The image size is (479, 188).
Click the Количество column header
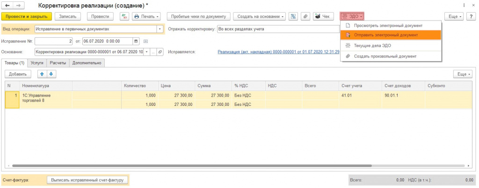pyautogui.click(x=139, y=86)
